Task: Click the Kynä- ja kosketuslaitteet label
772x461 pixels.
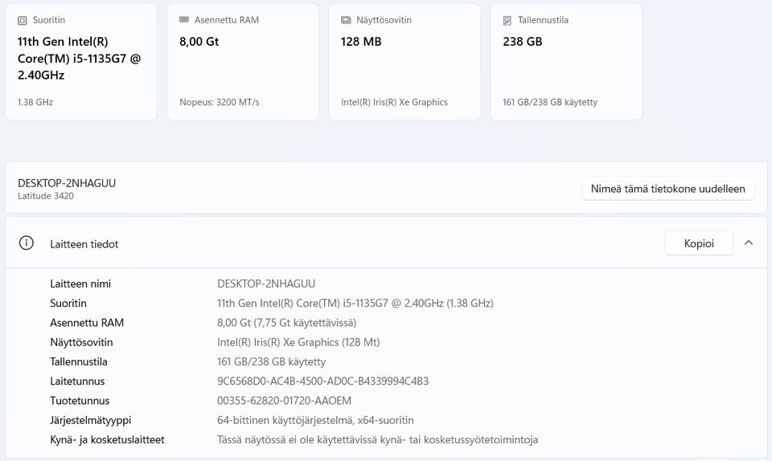Action: pos(107,440)
